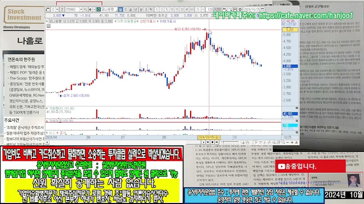Open the calendar icon next to 2024/10/25
This screenshot has width=364, height=204.
point(262,9)
